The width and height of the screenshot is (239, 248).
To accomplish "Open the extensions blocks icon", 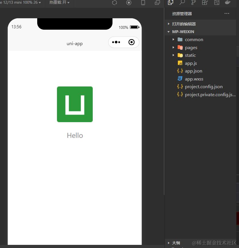I will 205,2.
